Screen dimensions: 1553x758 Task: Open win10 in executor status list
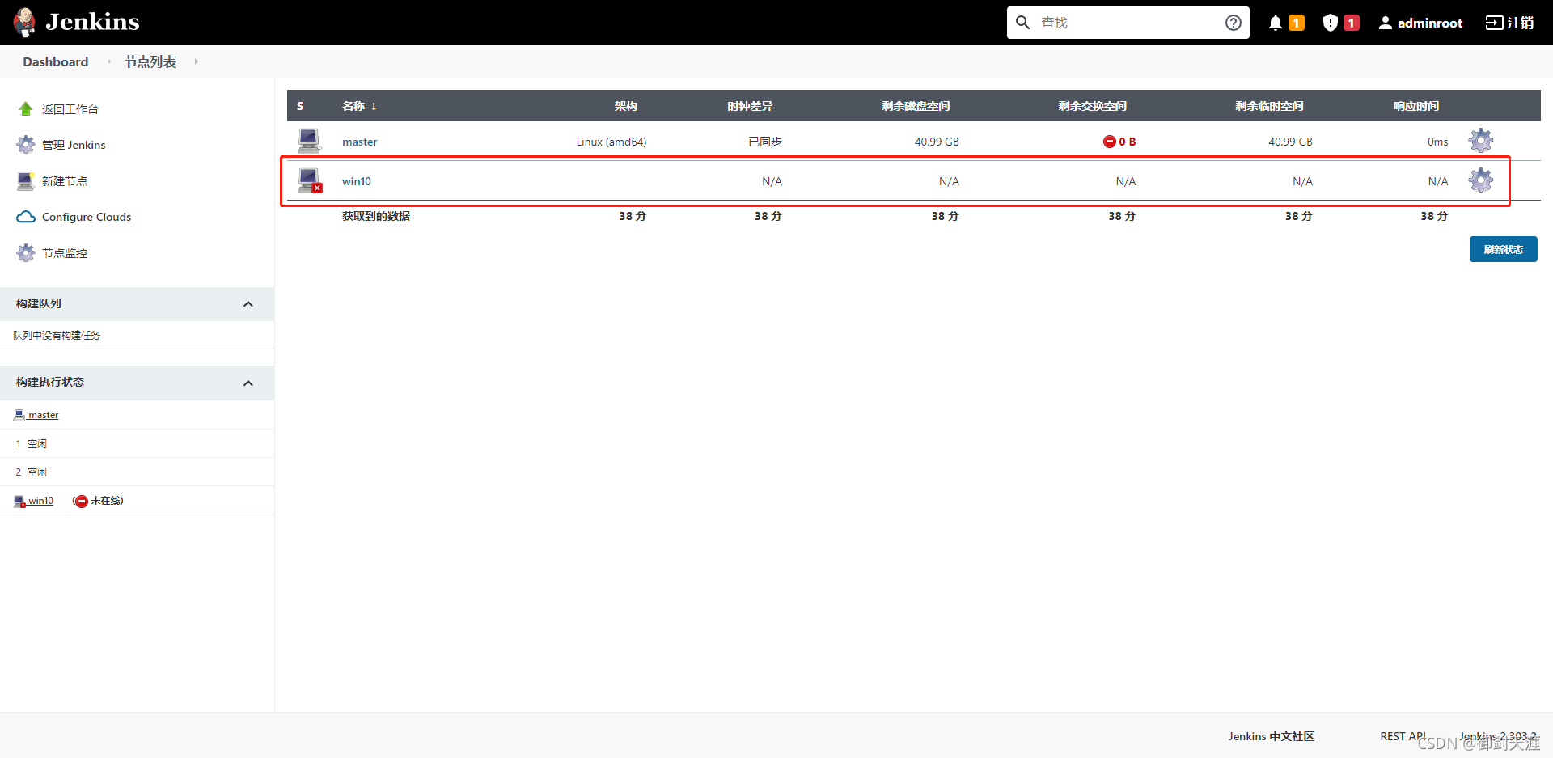pos(41,501)
